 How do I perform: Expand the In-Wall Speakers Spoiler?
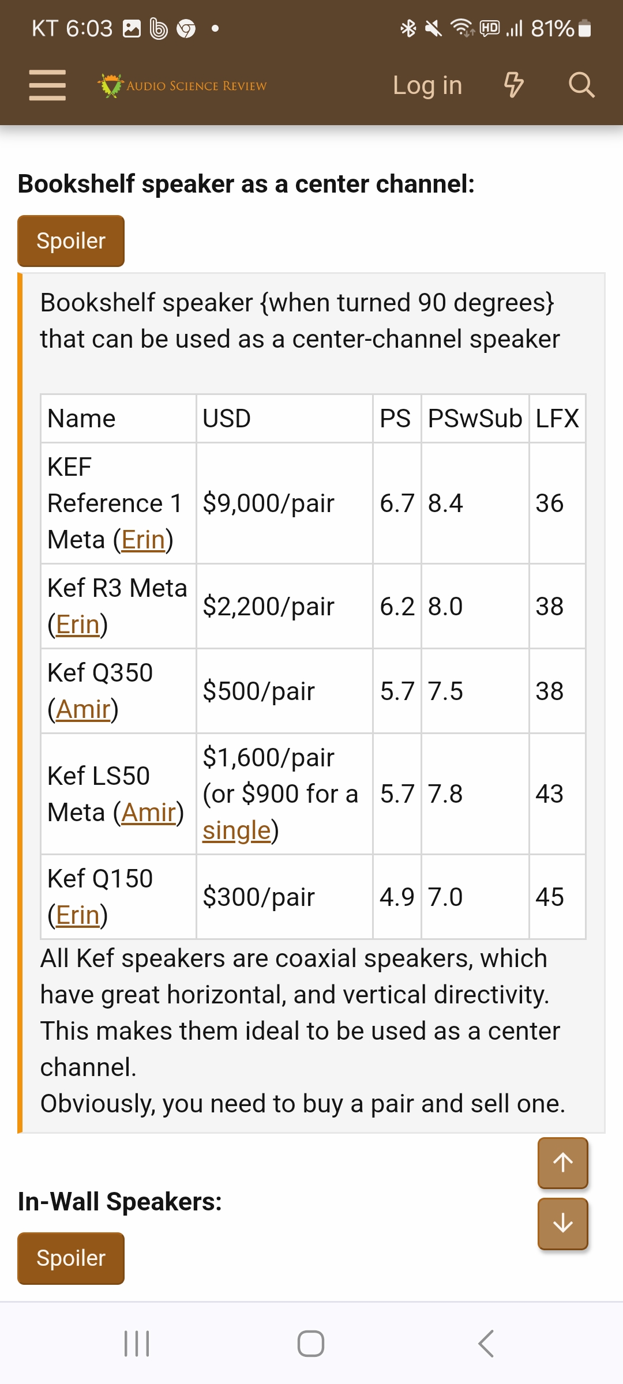click(71, 1258)
